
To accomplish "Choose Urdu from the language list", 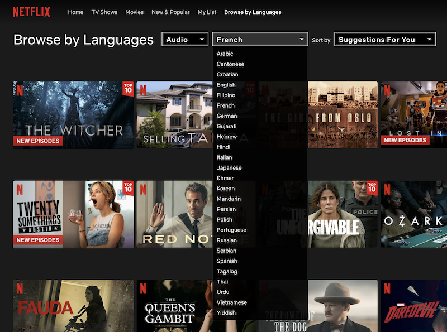I will [223, 292].
